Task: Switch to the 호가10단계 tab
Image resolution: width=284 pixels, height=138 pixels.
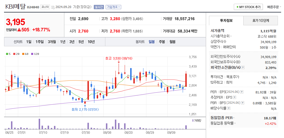Action: (261, 21)
